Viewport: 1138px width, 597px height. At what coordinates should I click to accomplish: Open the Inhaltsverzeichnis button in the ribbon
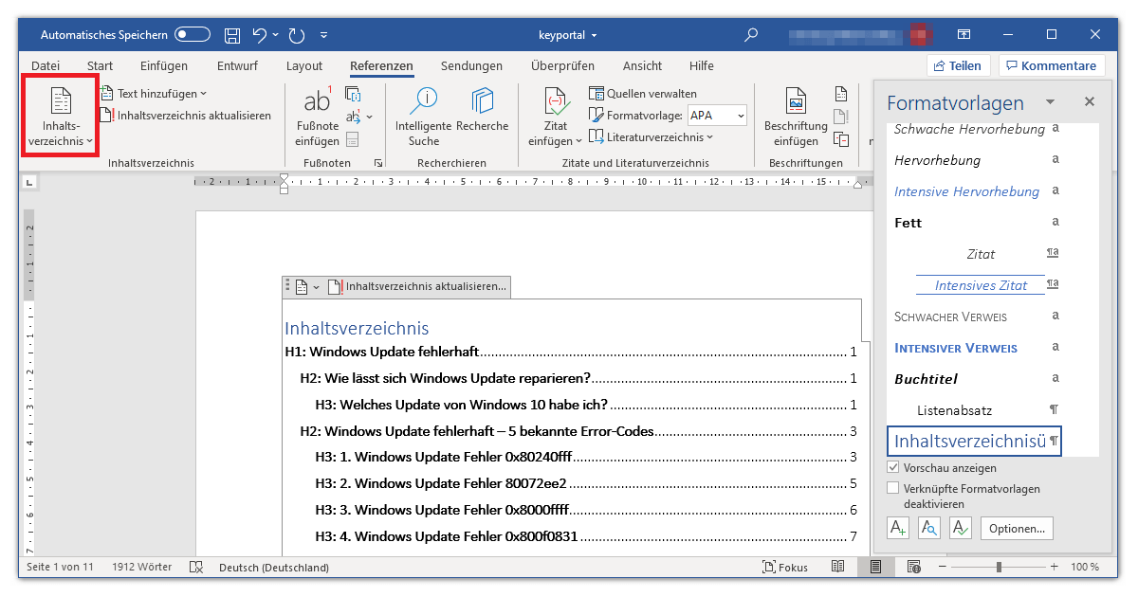[61, 116]
